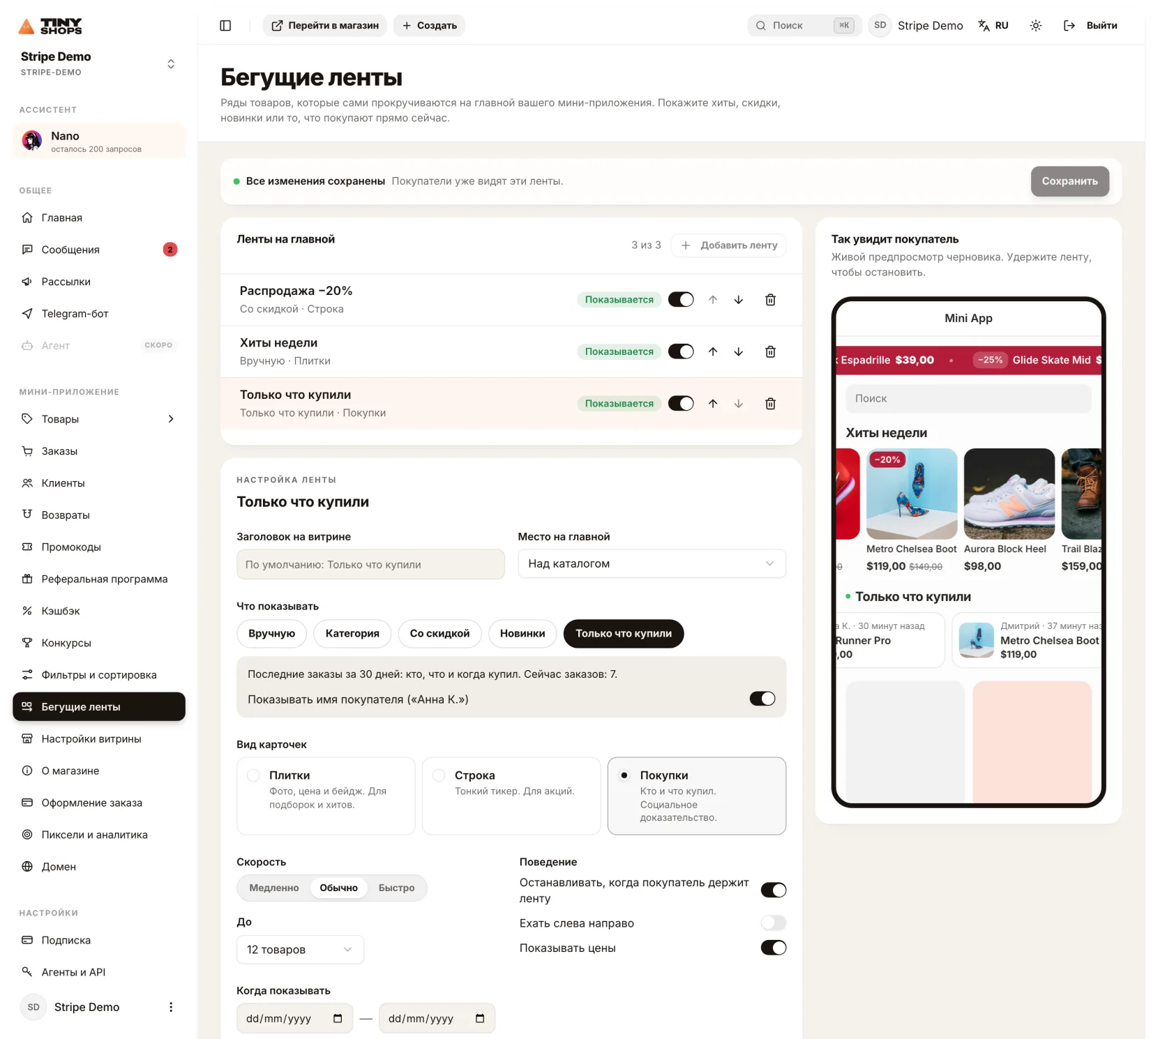Switch the theme with the sun icon
Image resolution: width=1151 pixels, height=1039 pixels.
click(1036, 26)
